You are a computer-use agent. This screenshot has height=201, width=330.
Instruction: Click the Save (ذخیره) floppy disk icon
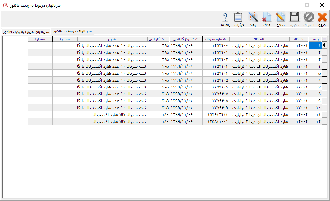tap(295, 19)
